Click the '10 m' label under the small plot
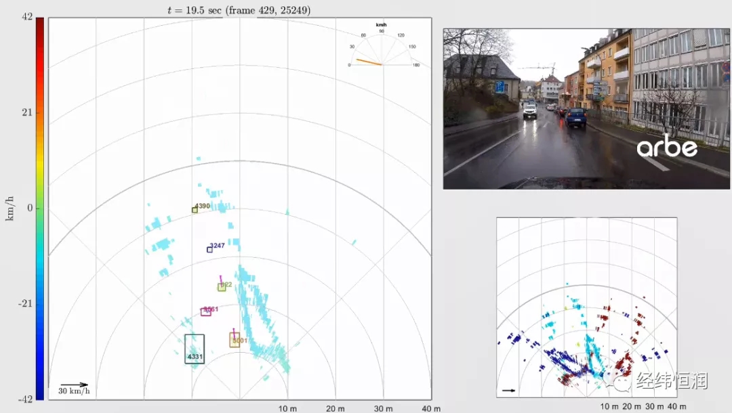Viewport: 732px width, 413px height. (x=609, y=406)
